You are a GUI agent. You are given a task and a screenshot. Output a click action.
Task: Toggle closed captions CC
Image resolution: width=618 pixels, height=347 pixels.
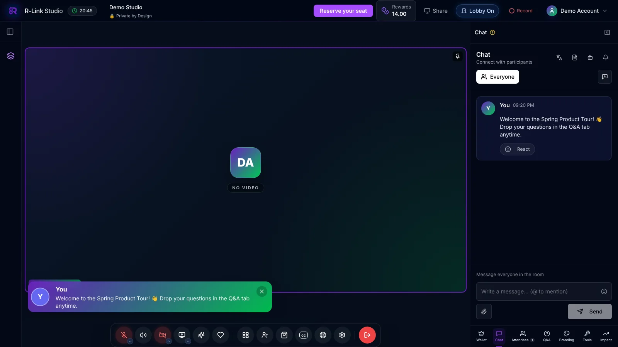point(304,335)
